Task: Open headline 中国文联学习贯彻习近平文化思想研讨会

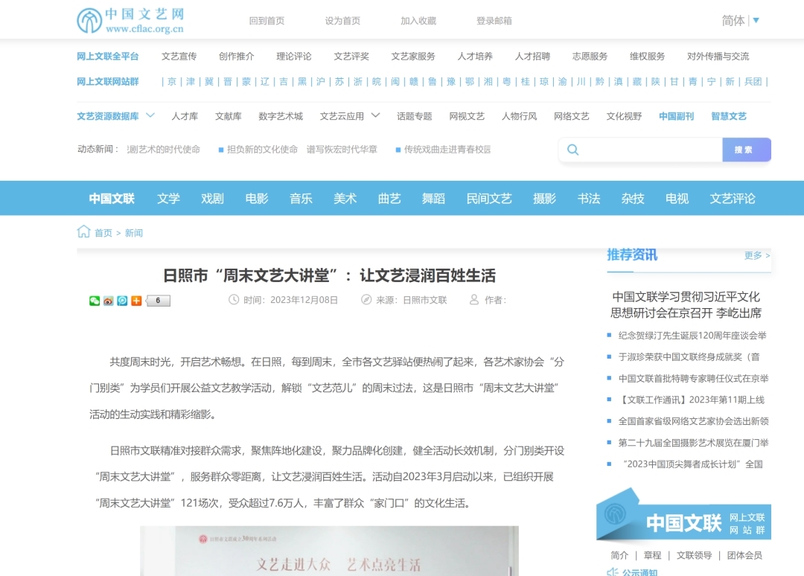Action: coord(686,304)
